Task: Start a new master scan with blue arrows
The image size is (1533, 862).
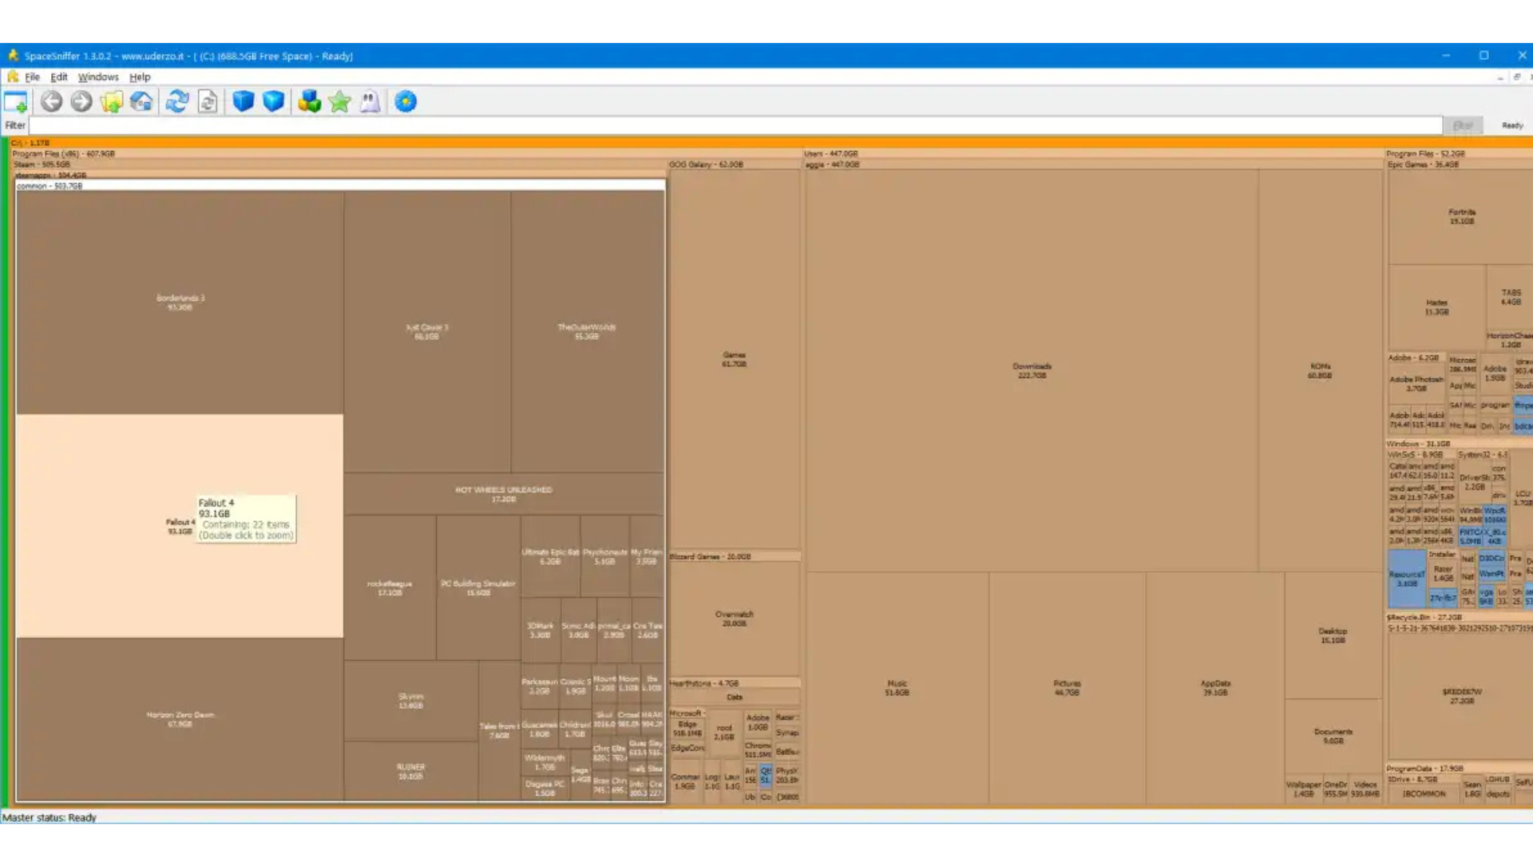Action: 177,101
